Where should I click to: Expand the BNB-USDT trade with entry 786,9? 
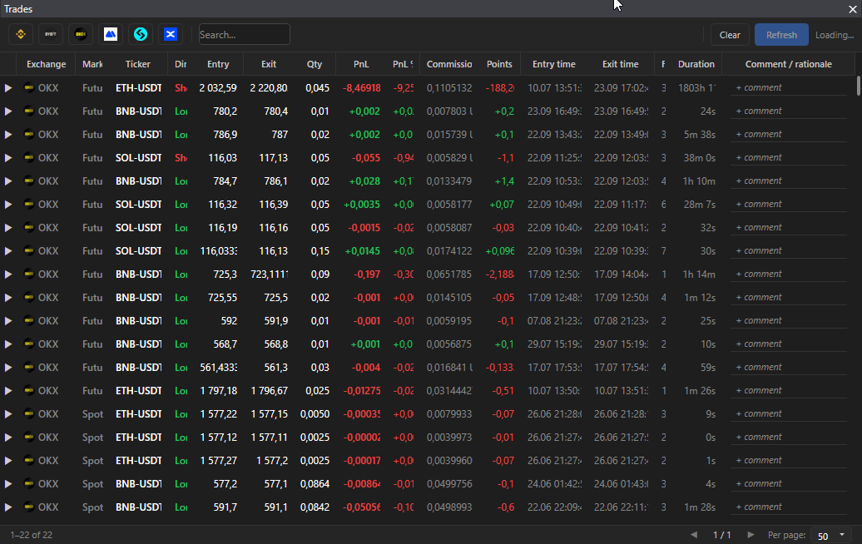(x=8, y=135)
